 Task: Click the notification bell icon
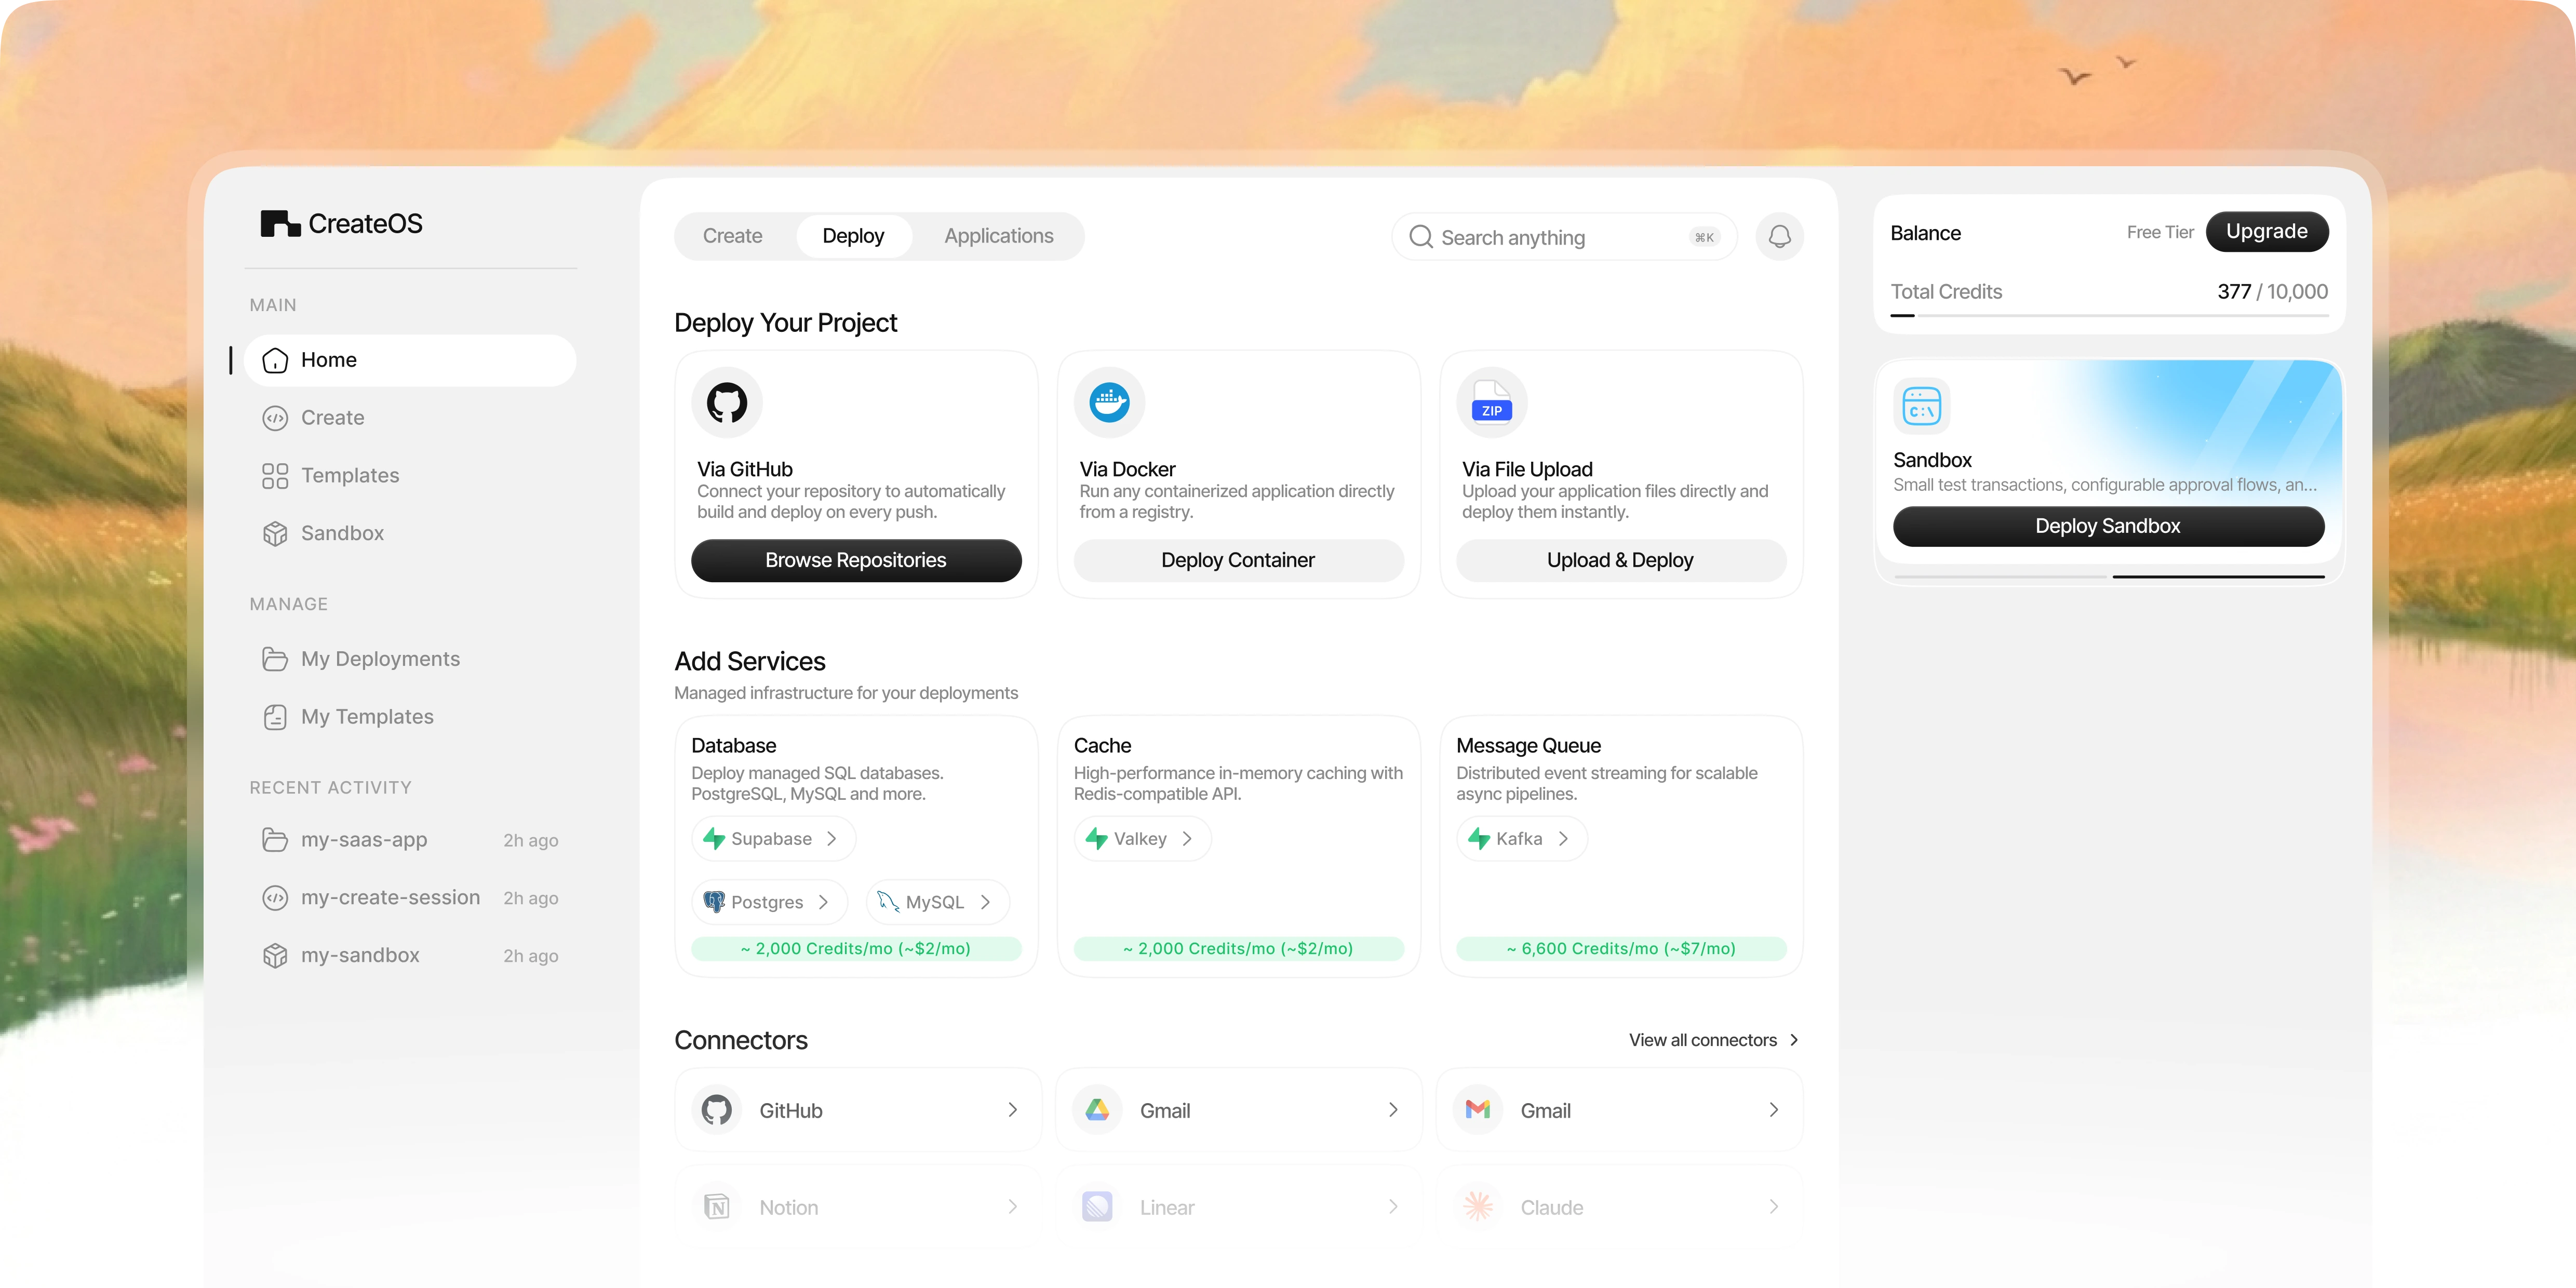tap(1779, 237)
